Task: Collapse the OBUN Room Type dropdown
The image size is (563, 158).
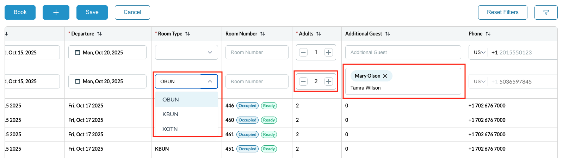Action: [210, 81]
